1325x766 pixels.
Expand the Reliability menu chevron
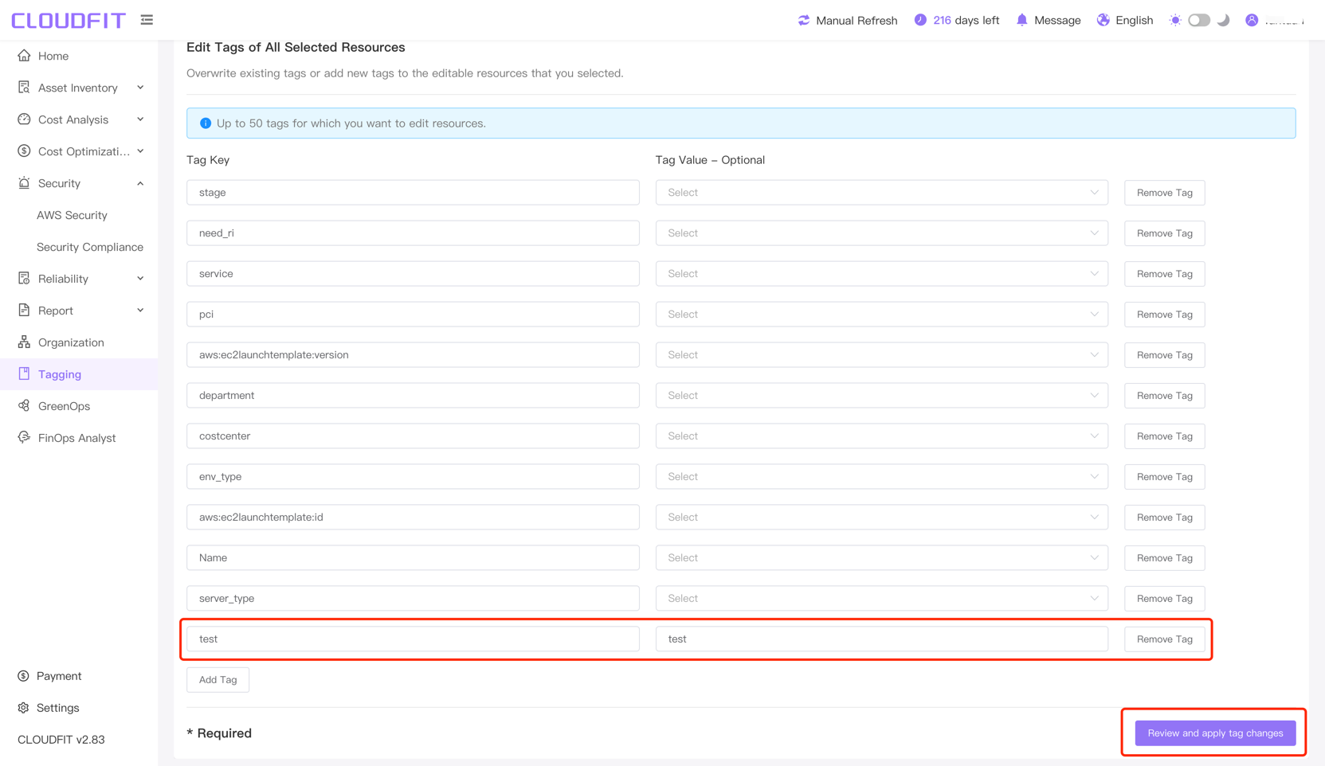tap(140, 279)
